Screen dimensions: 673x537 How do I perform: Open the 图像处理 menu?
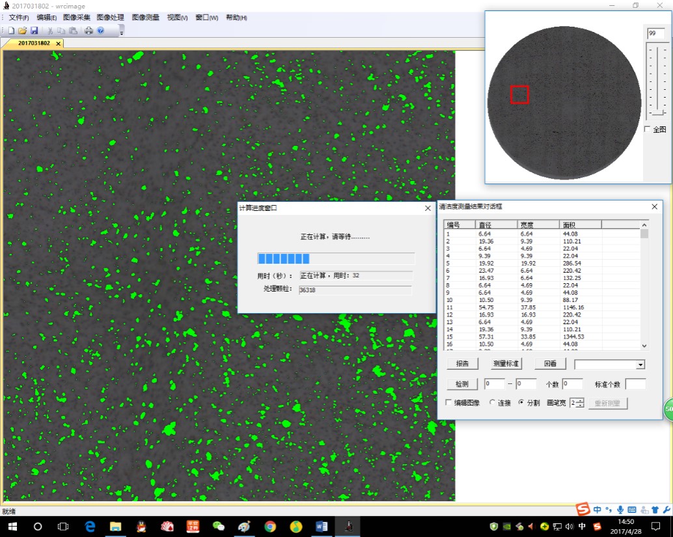pos(110,18)
